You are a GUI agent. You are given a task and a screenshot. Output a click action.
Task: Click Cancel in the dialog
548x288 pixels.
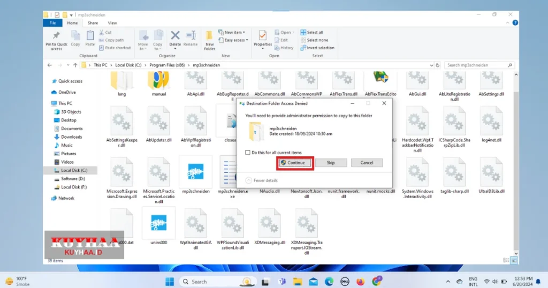pyautogui.click(x=367, y=163)
